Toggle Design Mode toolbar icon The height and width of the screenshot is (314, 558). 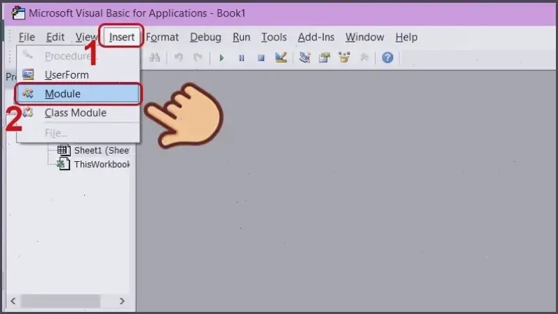coord(281,57)
